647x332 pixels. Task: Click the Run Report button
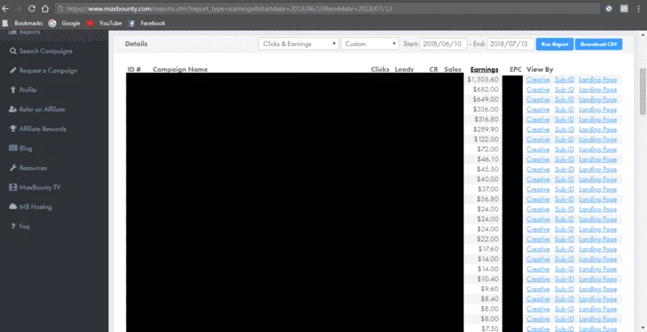pyautogui.click(x=555, y=44)
